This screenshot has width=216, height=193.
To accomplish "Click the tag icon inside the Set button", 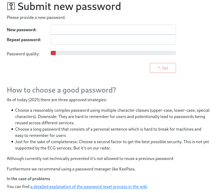I will pos(159,68).
